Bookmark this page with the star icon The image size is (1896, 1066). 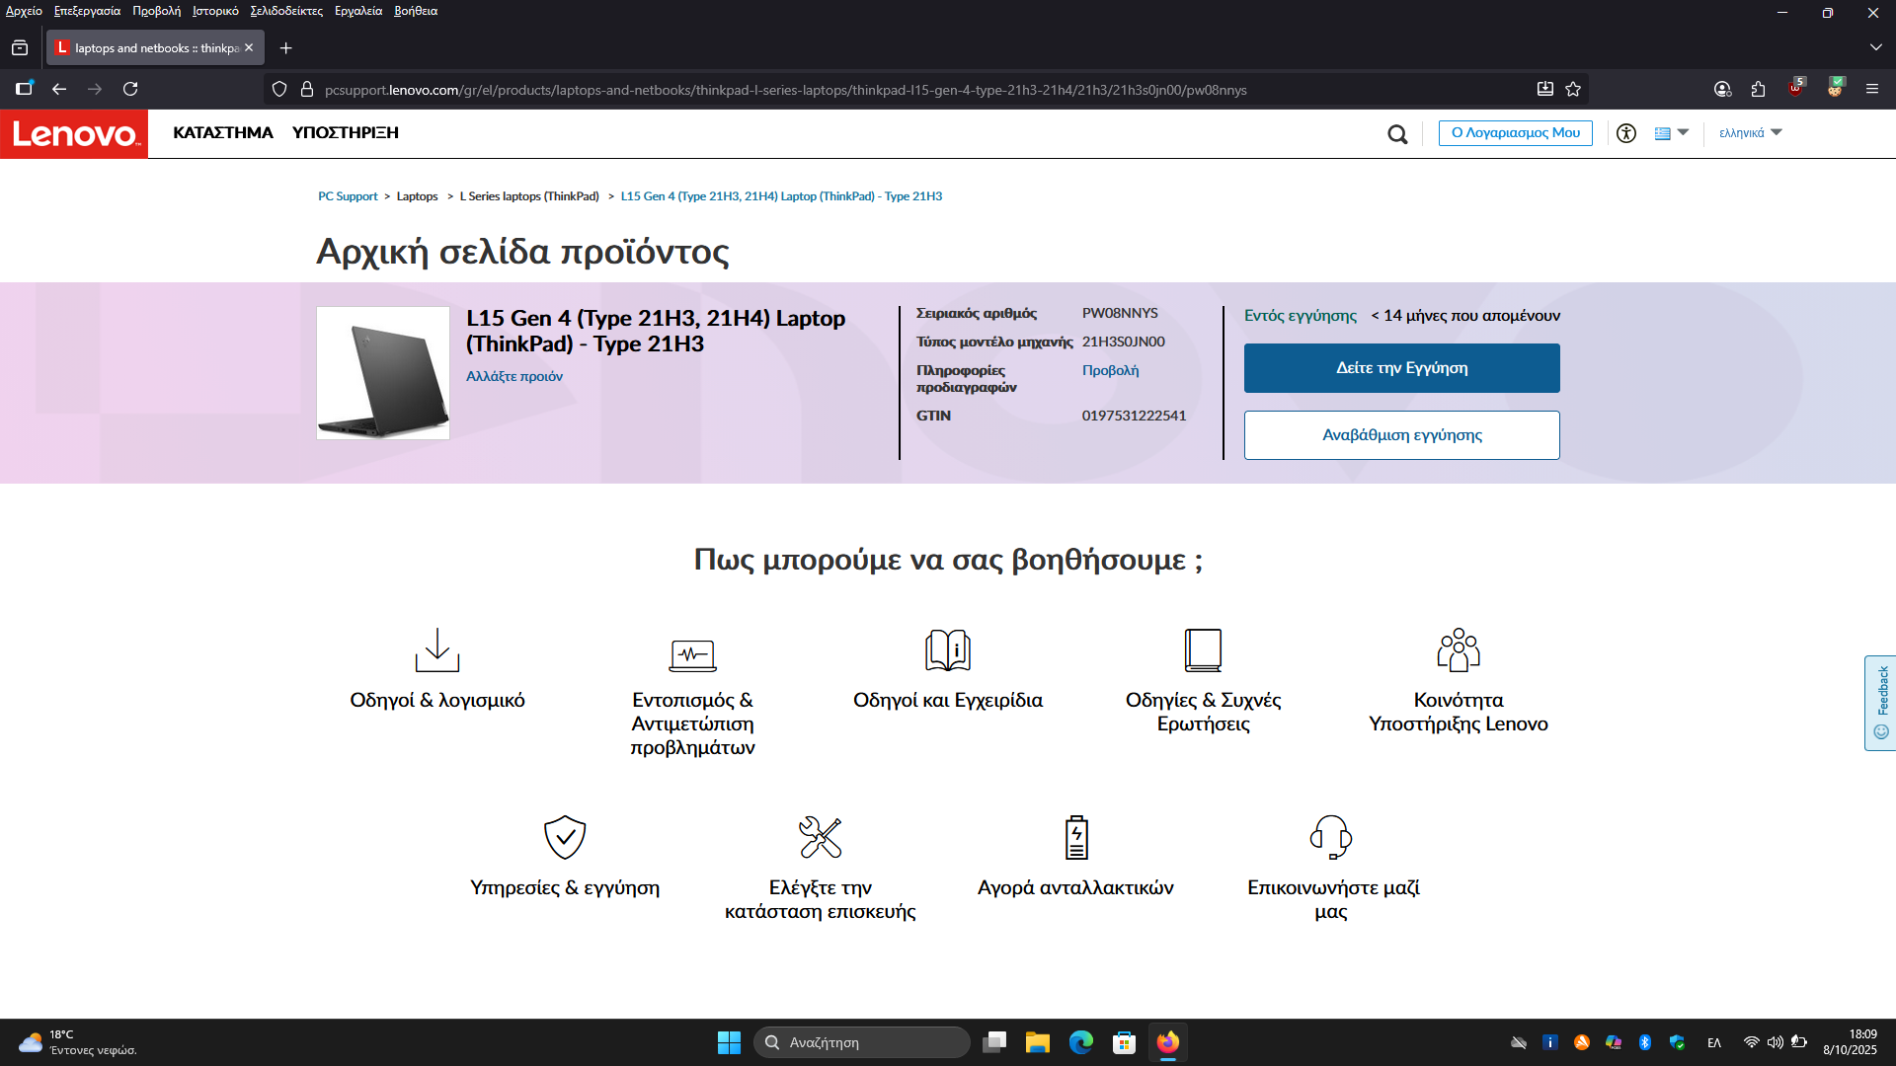[x=1573, y=90]
